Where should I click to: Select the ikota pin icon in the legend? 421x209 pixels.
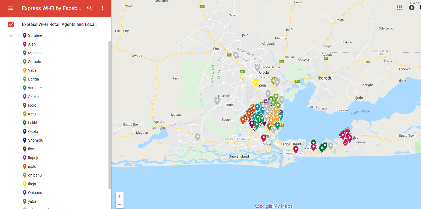coord(25,149)
